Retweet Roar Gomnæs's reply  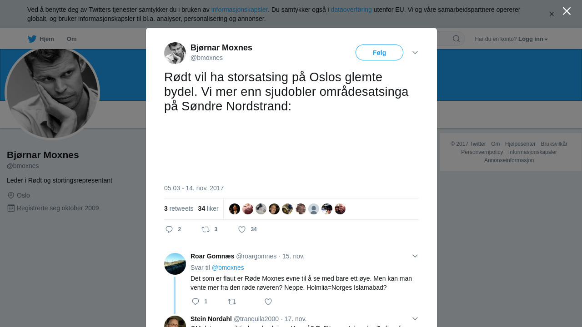click(x=232, y=302)
